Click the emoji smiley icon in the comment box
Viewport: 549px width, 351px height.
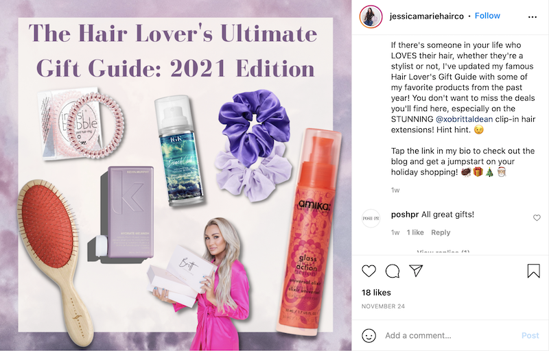[369, 336]
